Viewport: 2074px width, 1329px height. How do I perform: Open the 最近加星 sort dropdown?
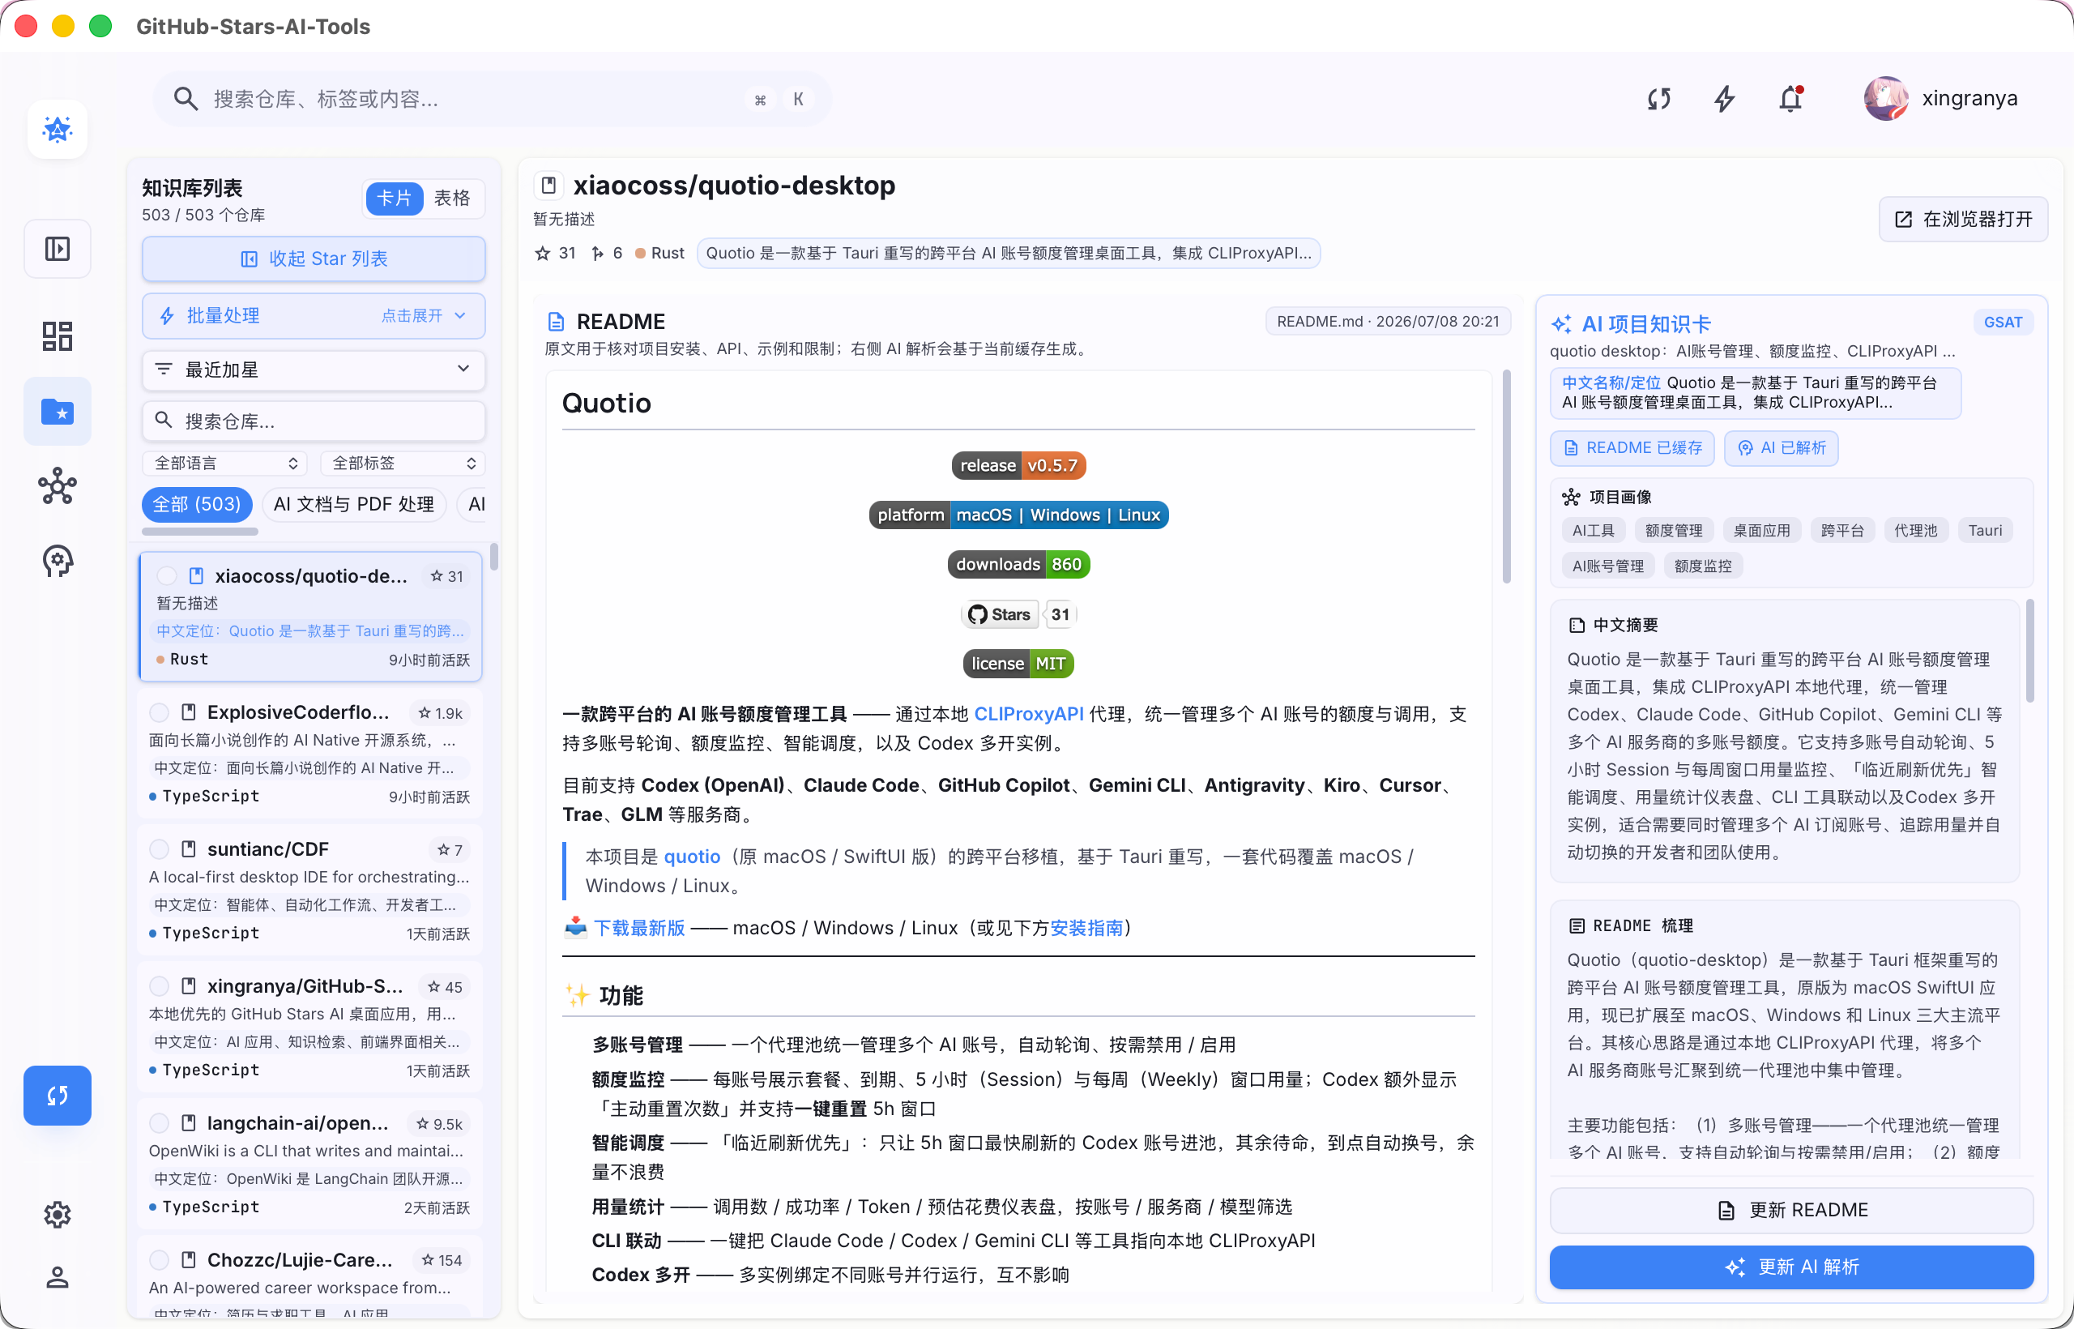coord(314,370)
